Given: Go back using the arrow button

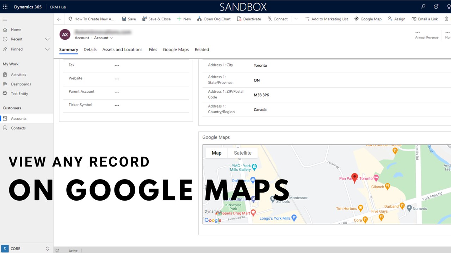Looking at the screenshot, I should 59,19.
